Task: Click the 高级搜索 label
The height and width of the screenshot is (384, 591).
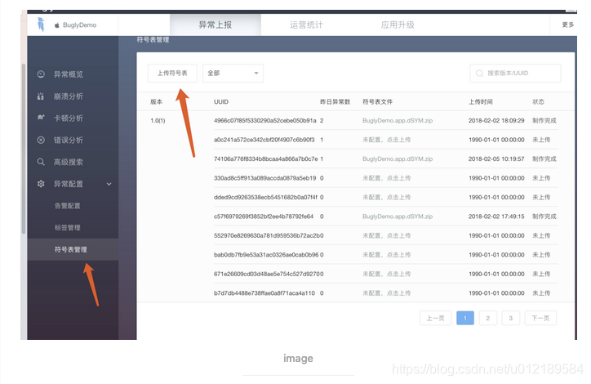Action: click(69, 162)
